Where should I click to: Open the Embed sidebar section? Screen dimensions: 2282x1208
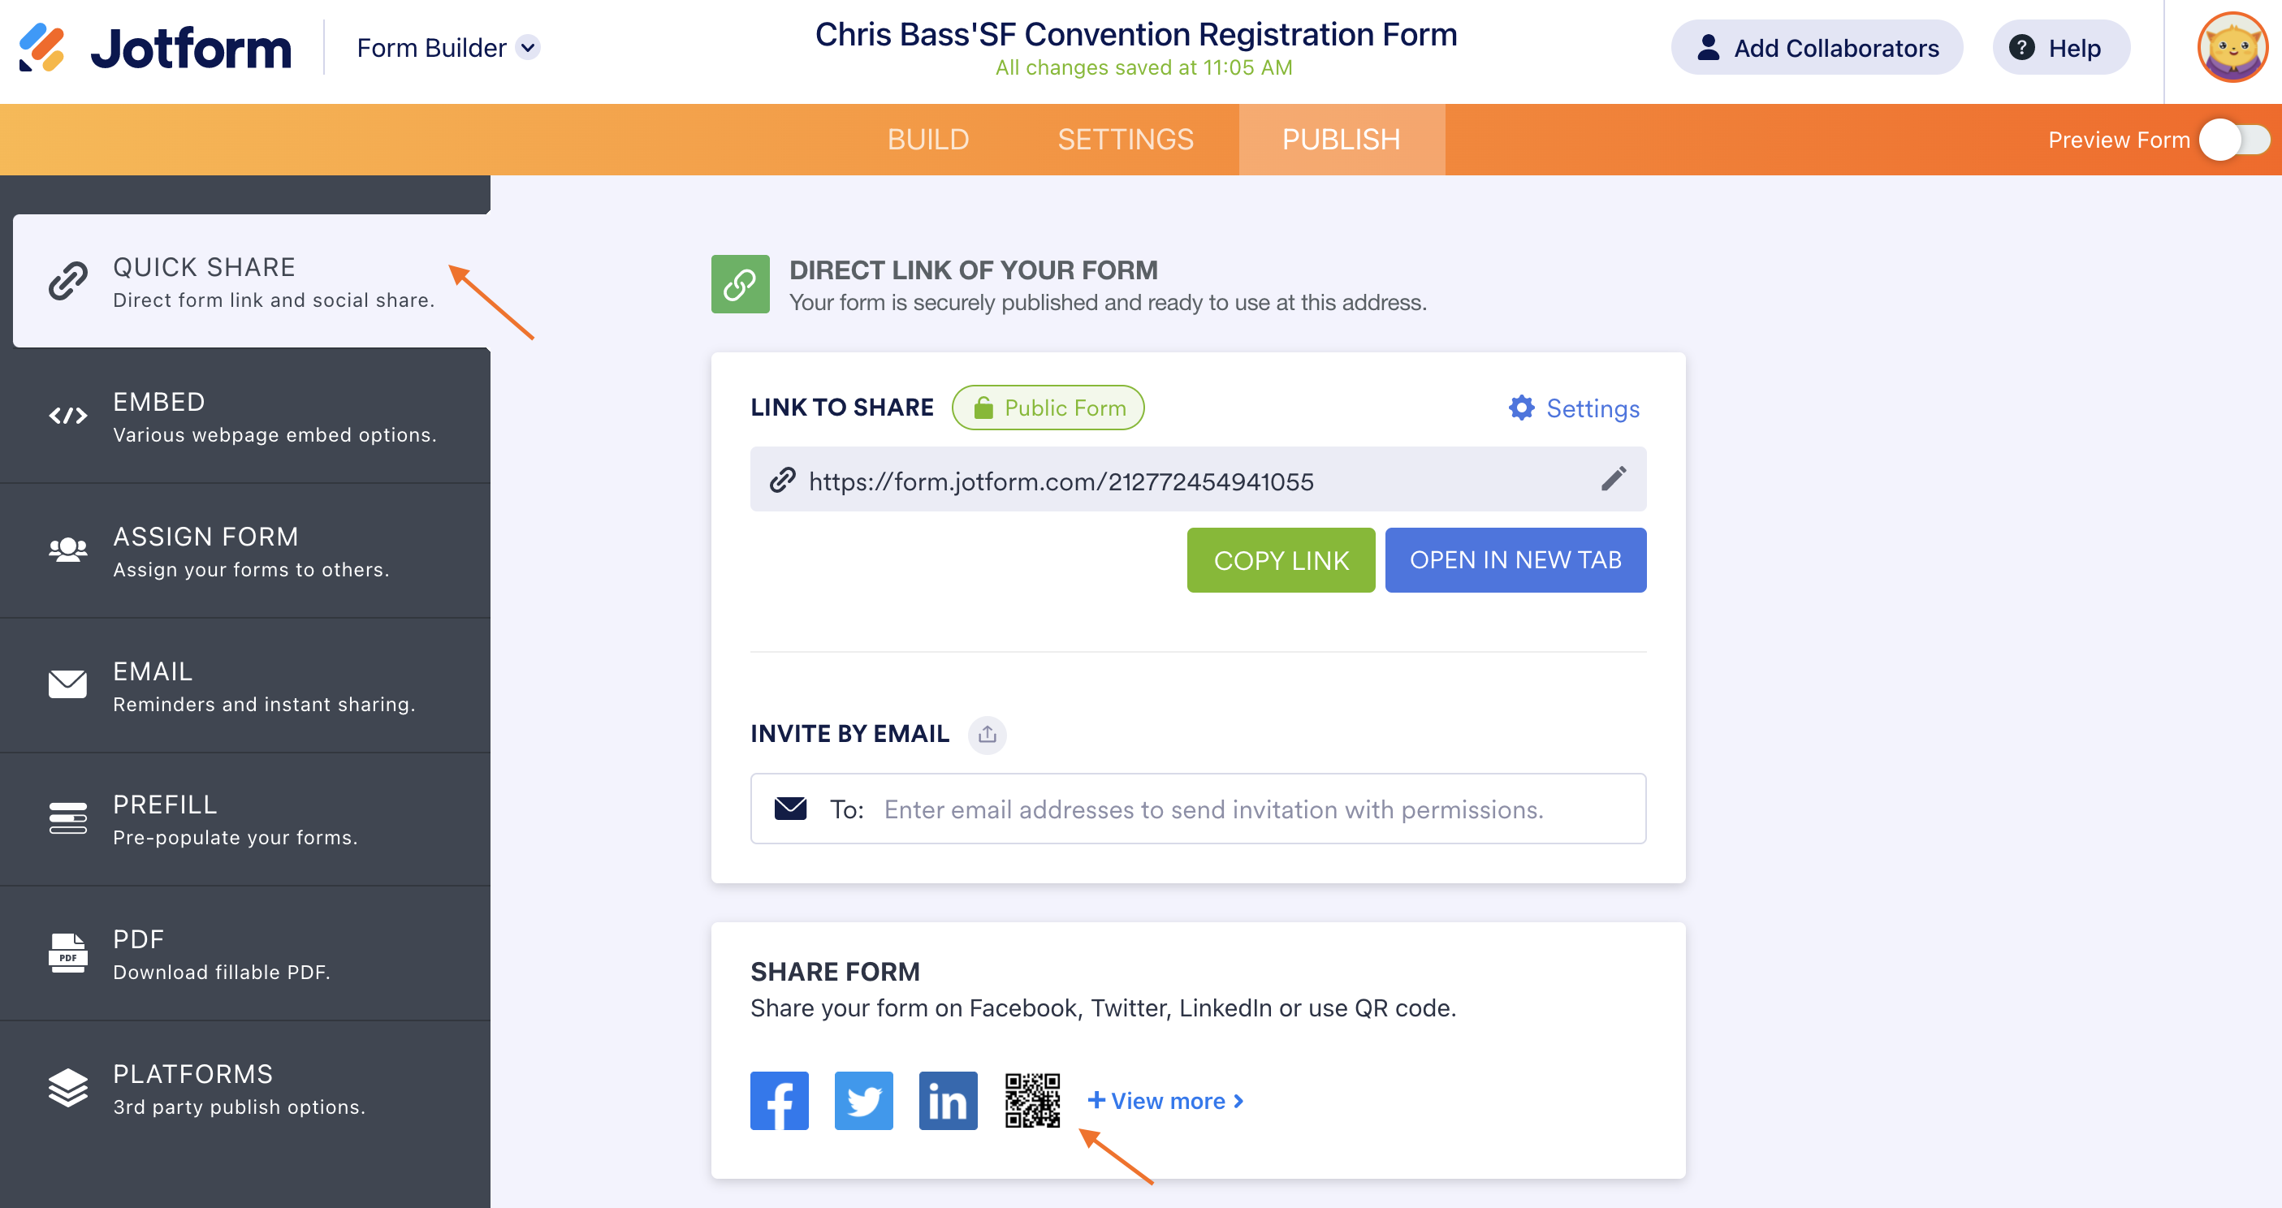tap(245, 416)
